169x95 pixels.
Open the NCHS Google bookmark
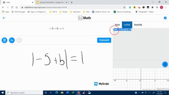click(18, 12)
